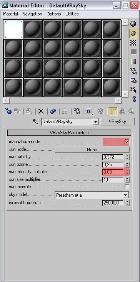Screen dimensions: 140x282
Task: Click the Put to Library icon
Action: pyautogui.click(x=77, y=111)
